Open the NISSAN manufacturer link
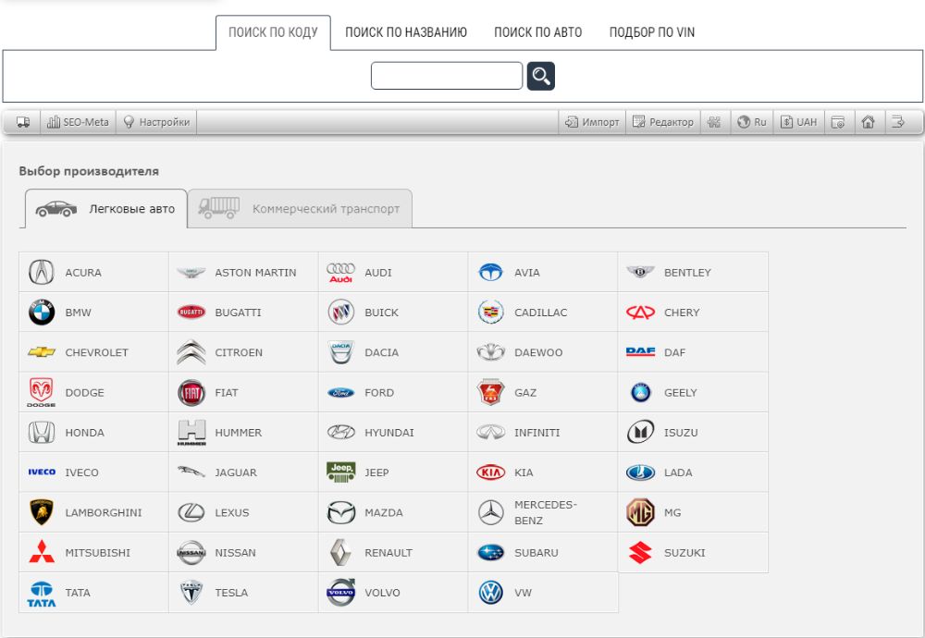The image size is (925, 638). [x=235, y=553]
